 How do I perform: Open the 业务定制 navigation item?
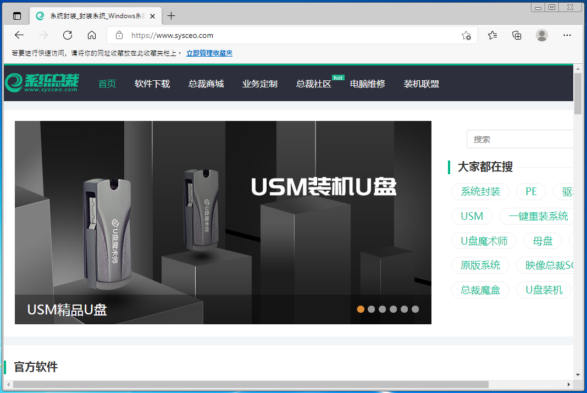260,84
